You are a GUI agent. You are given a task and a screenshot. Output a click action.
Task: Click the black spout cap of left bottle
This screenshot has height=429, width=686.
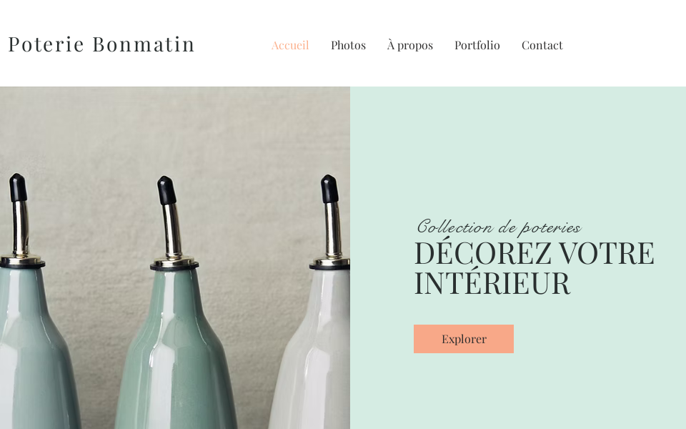coord(18,187)
